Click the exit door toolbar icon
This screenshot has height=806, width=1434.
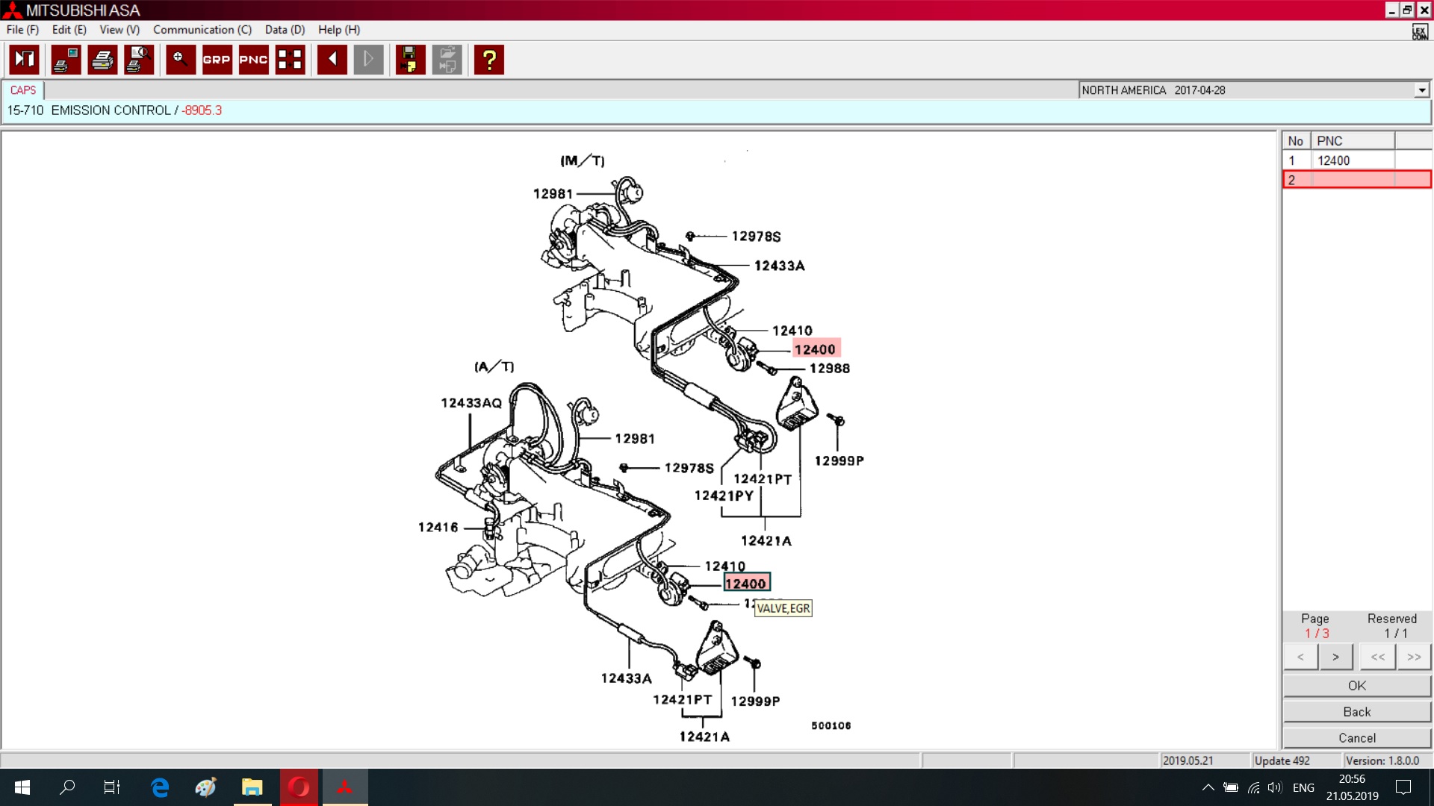(x=25, y=60)
